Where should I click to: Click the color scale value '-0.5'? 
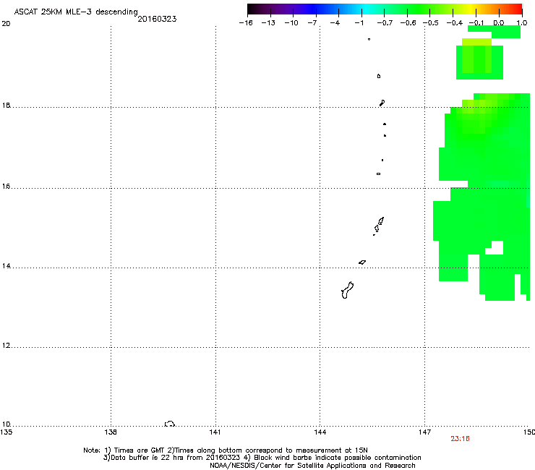[431, 23]
